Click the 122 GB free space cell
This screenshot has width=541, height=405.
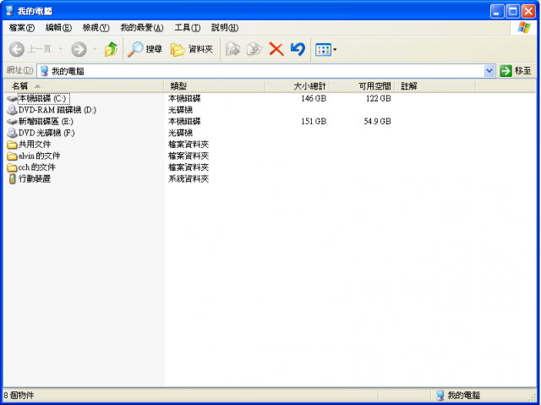click(x=378, y=99)
